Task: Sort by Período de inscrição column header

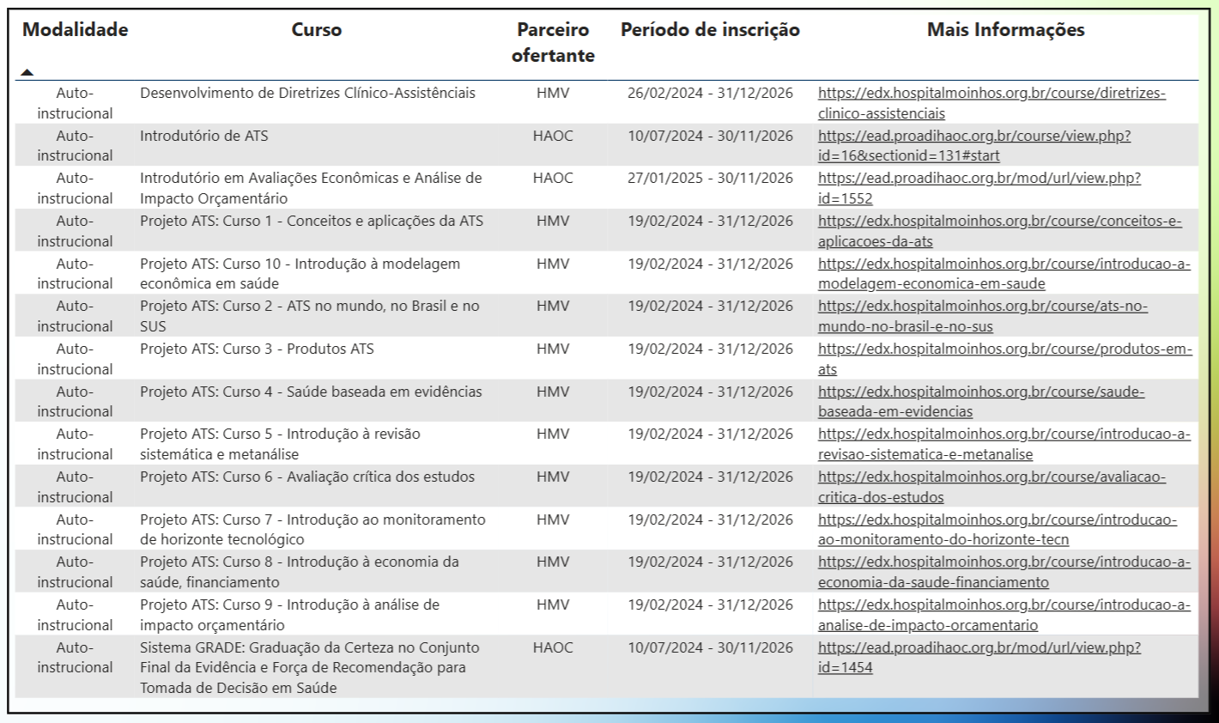Action: click(x=710, y=30)
